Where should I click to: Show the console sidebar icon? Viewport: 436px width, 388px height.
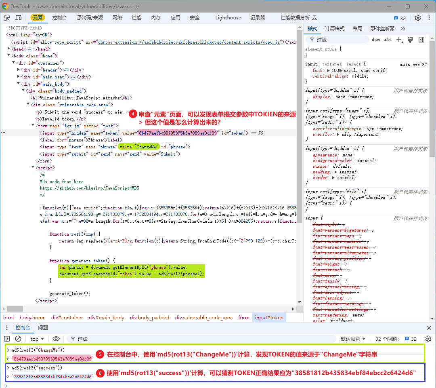[7, 339]
